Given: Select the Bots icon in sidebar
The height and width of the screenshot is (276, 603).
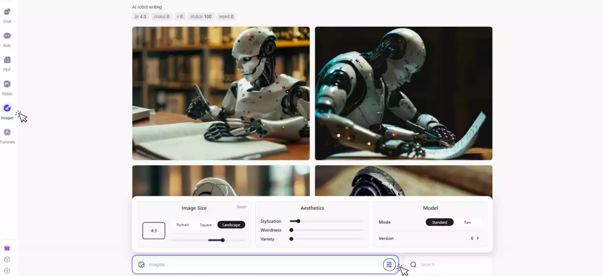Looking at the screenshot, I should (7, 38).
